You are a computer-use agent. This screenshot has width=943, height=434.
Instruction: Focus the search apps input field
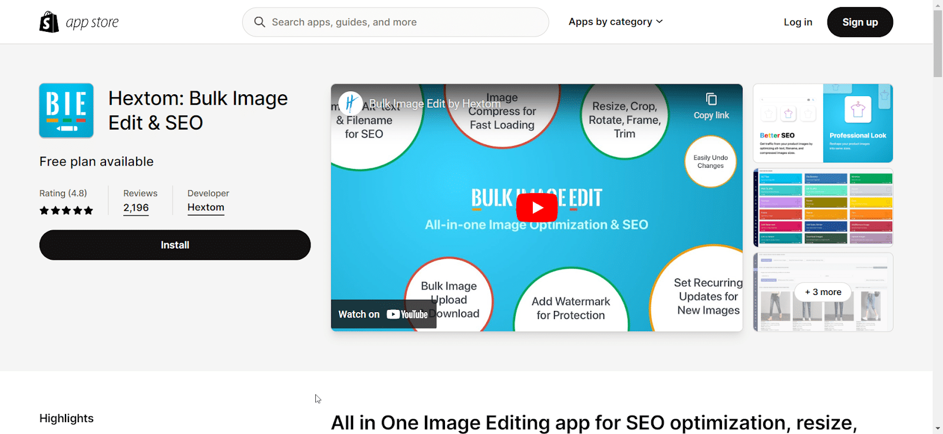pos(395,22)
